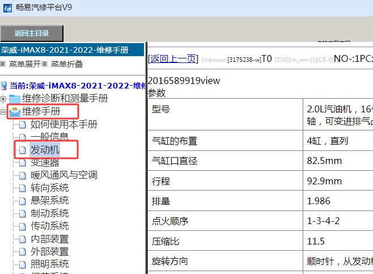Click the page icon beside 照明系统
This screenshot has width=373, height=274.
coord(22,264)
